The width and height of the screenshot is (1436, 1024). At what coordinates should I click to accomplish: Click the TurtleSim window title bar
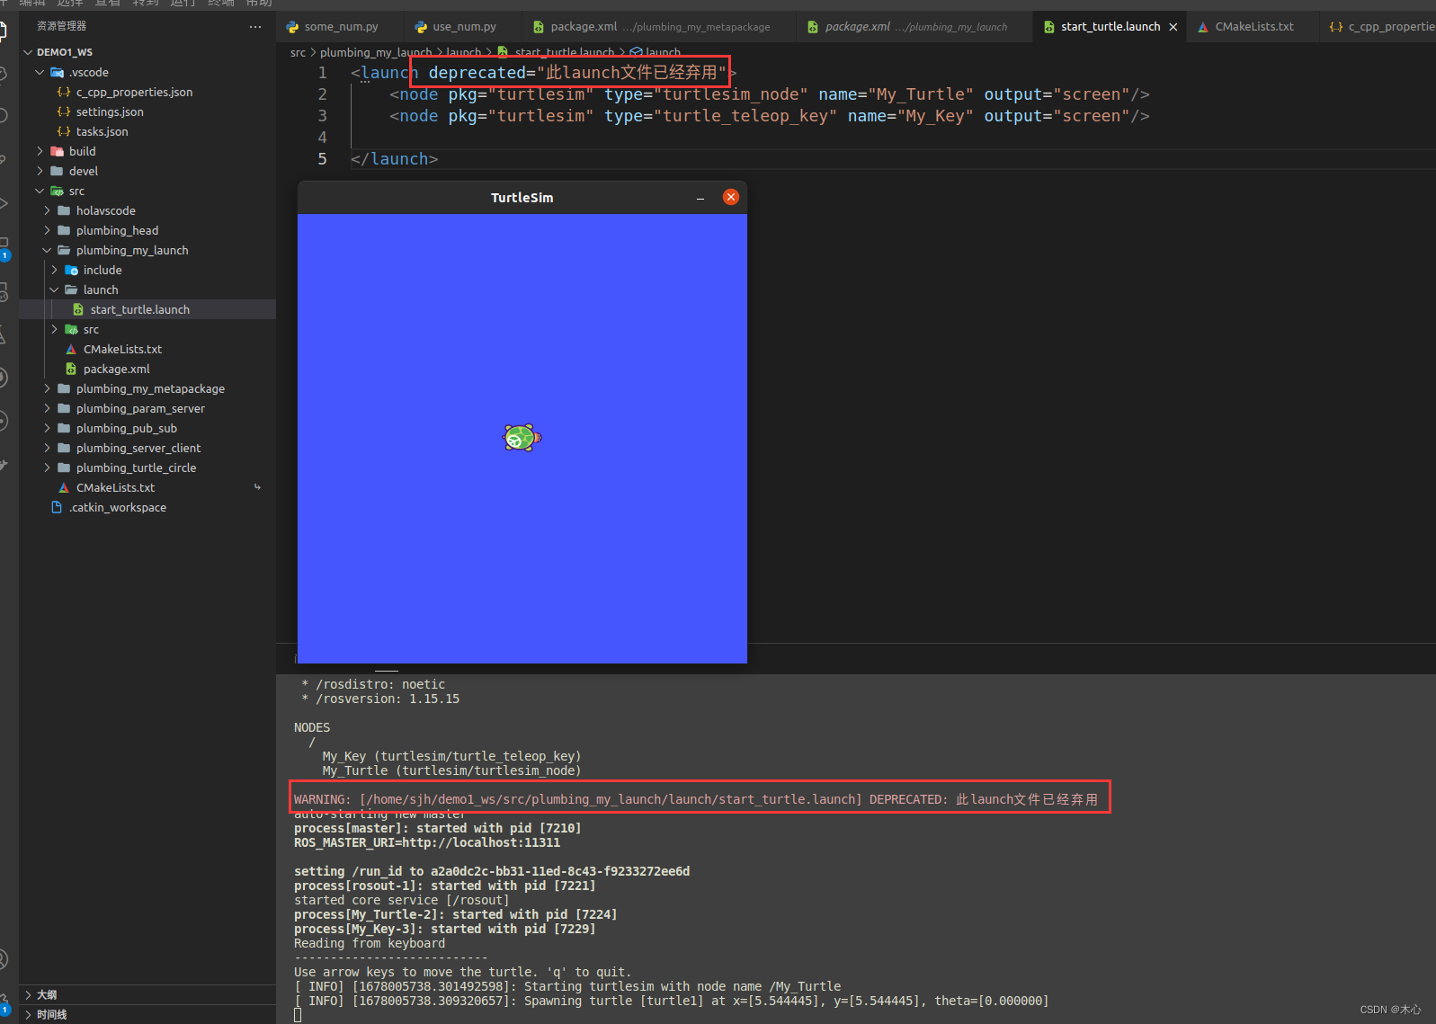[x=522, y=198]
